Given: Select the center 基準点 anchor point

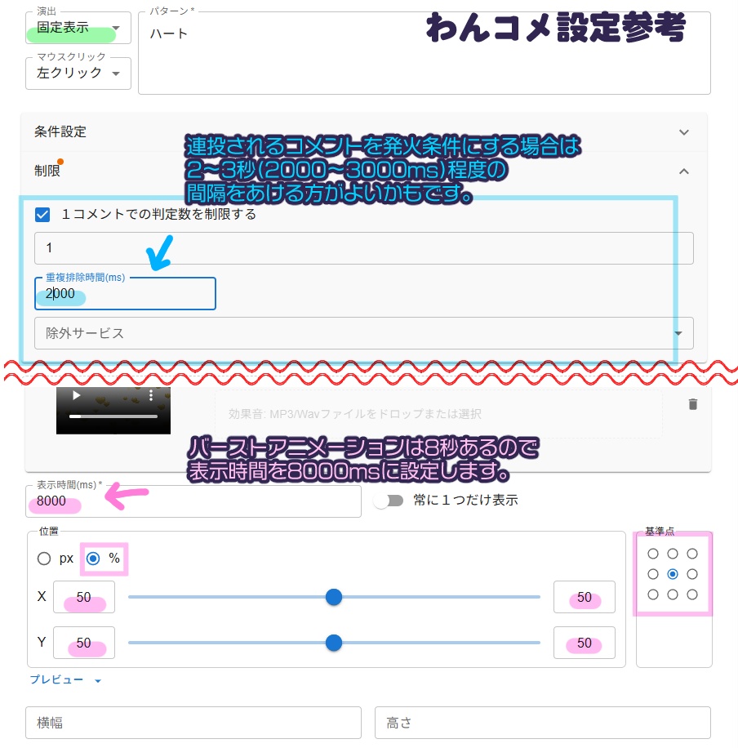Looking at the screenshot, I should click(673, 573).
